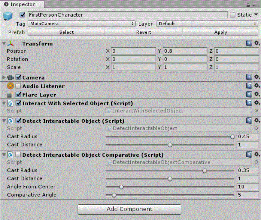
Task: Adjust the Comparative Angle slider
Action: 170,195
